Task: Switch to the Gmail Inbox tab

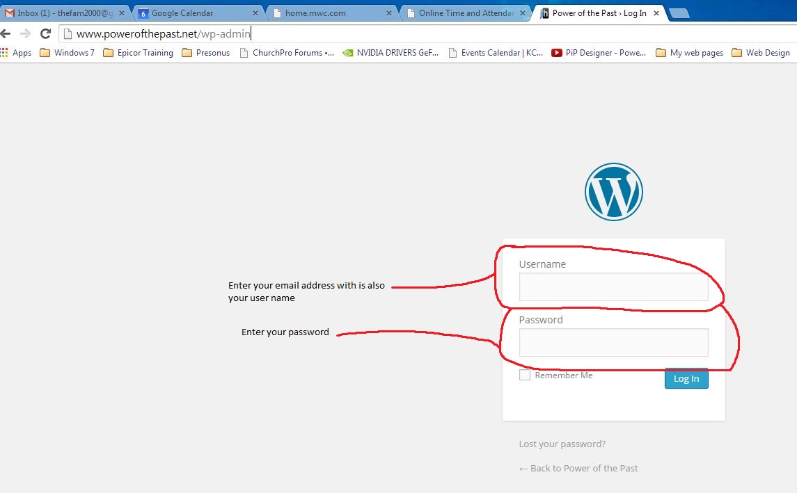Action: (x=64, y=13)
